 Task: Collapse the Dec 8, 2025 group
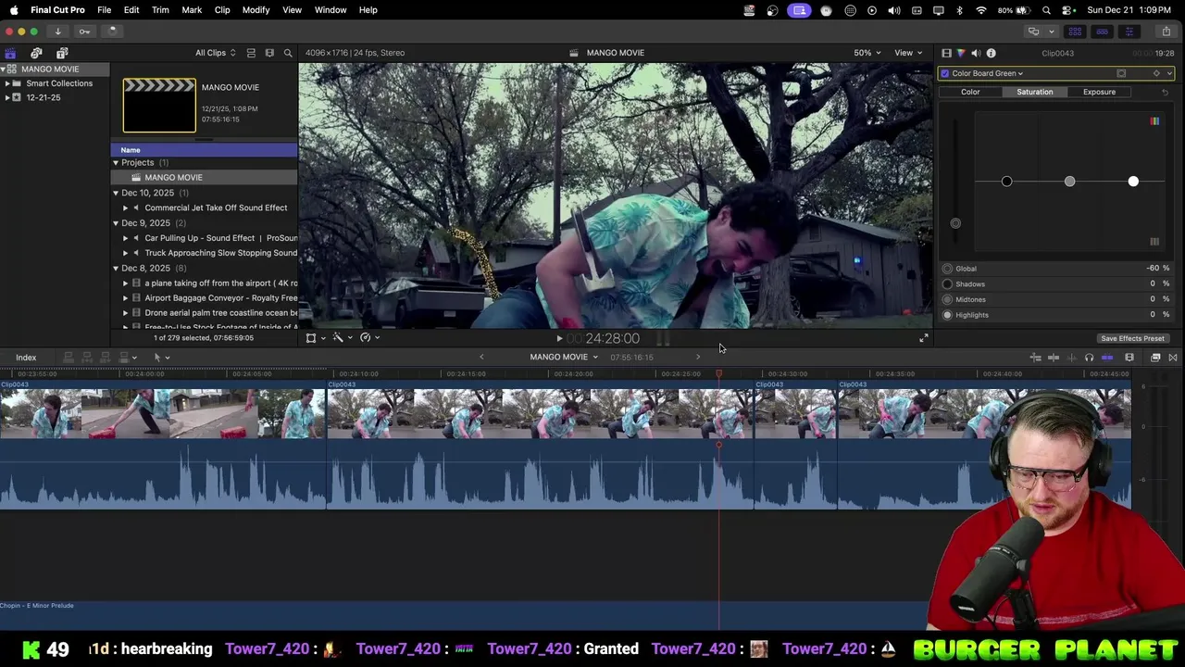tap(116, 269)
